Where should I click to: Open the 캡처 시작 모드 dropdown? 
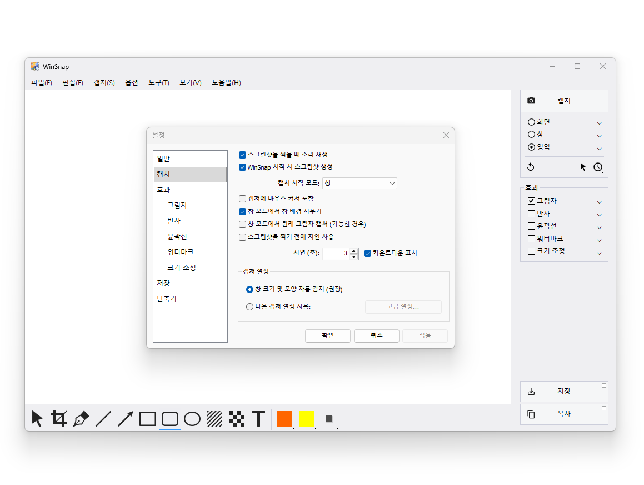point(360,184)
